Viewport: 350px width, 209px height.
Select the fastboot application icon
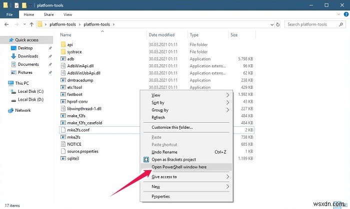click(63, 94)
